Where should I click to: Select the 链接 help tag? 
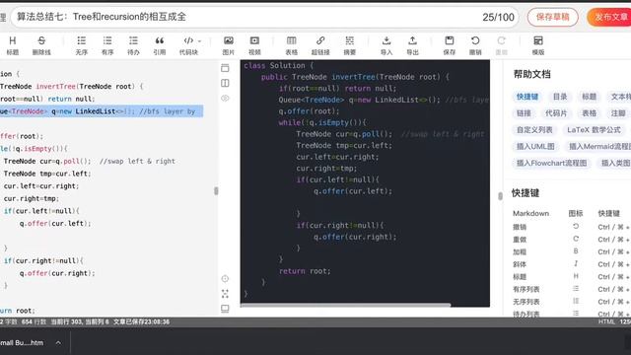coord(524,113)
